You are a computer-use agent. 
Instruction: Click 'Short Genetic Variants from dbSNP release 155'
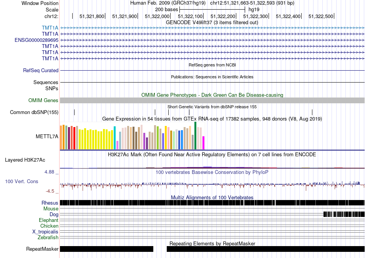point(212,107)
